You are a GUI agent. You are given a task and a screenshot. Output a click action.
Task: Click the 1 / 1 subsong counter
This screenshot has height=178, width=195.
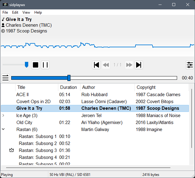[118, 65]
